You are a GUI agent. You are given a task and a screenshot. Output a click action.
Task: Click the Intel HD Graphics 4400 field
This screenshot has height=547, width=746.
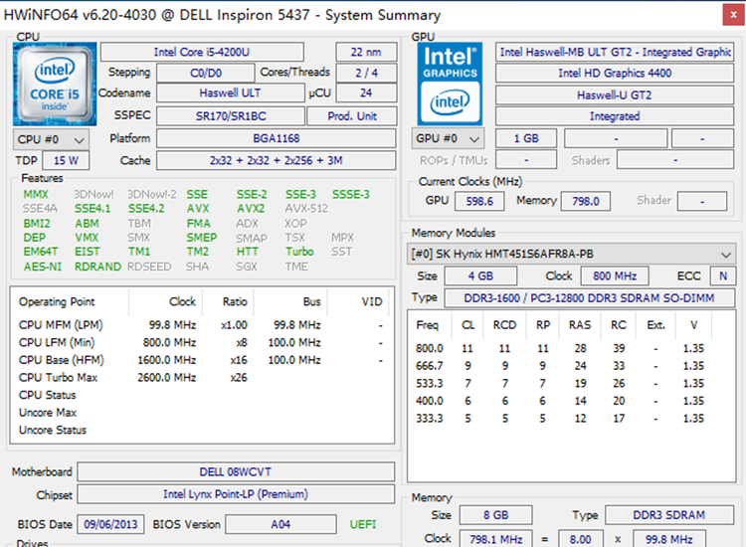coord(615,73)
